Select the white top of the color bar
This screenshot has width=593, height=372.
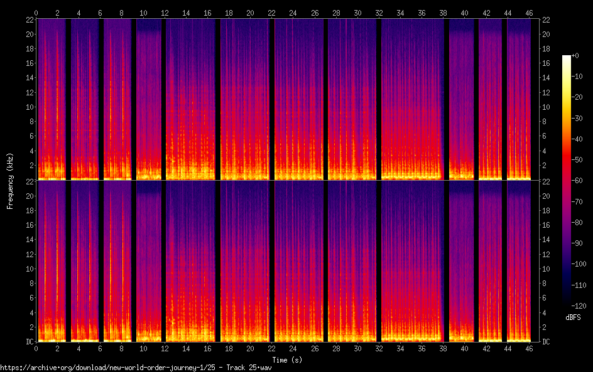click(x=567, y=58)
